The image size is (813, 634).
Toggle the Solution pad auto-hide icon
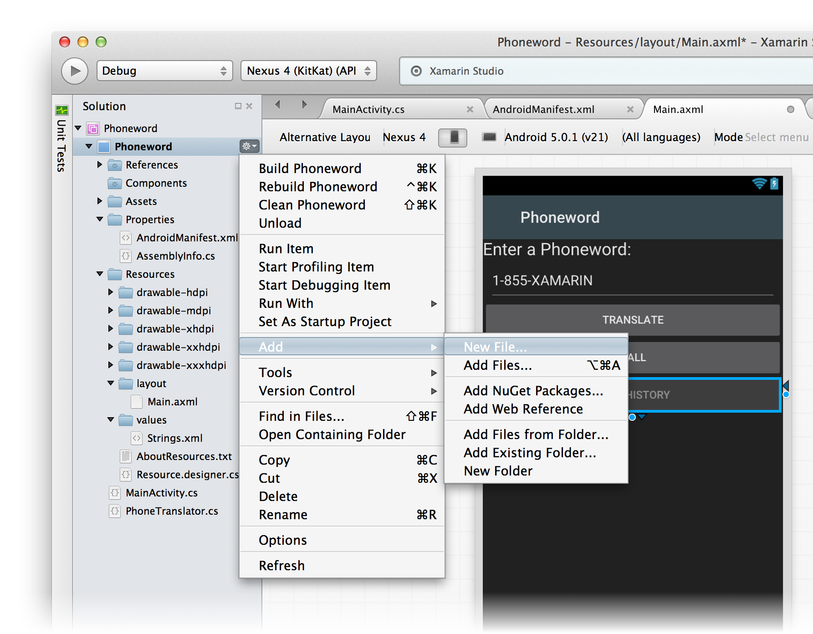(x=238, y=106)
